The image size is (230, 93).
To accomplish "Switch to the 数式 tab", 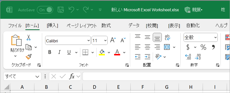I will 106,26.
